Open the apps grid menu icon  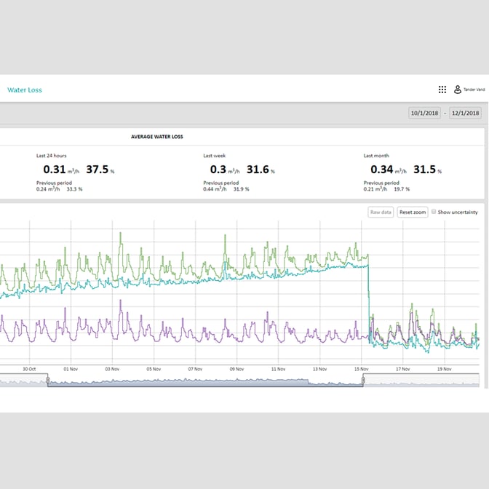(442, 90)
